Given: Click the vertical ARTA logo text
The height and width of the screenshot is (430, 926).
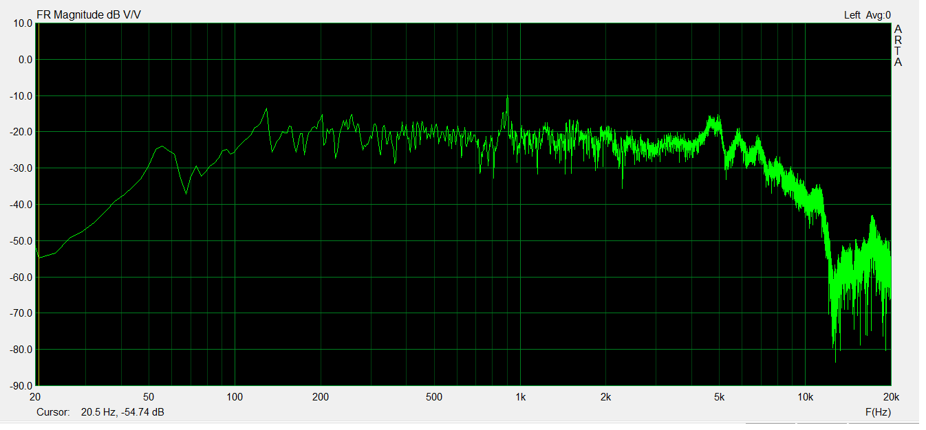Looking at the screenshot, I should tap(898, 45).
